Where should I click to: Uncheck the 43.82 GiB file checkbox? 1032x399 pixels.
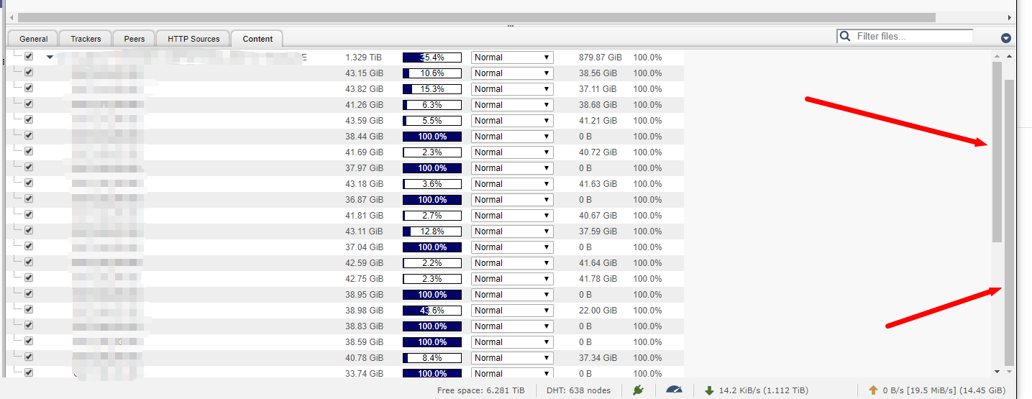click(29, 88)
